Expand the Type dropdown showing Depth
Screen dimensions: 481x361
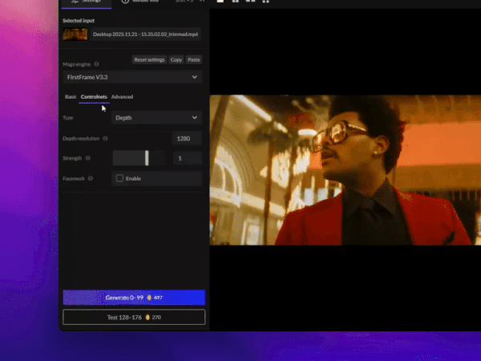(x=156, y=118)
